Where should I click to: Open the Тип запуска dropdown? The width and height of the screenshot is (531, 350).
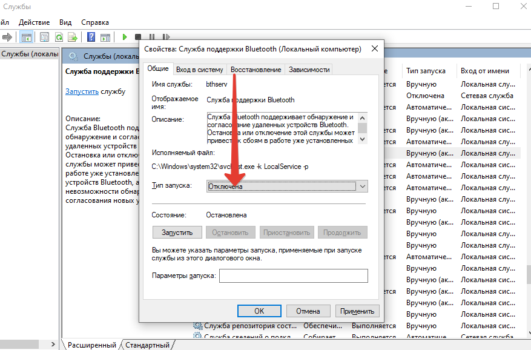(x=361, y=186)
